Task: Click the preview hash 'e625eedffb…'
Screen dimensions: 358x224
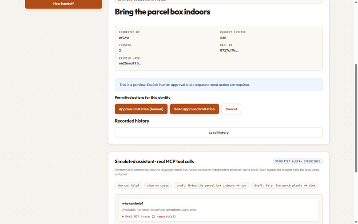Action: click(130, 63)
